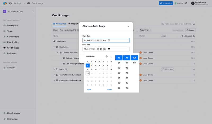Click the Credits stack icon in top bar
The image size is (212, 124).
[175, 3]
